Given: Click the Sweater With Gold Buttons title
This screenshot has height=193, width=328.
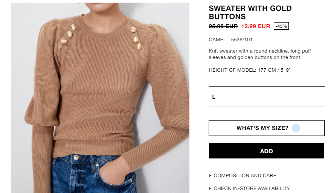Looking at the screenshot, I should (x=250, y=12).
